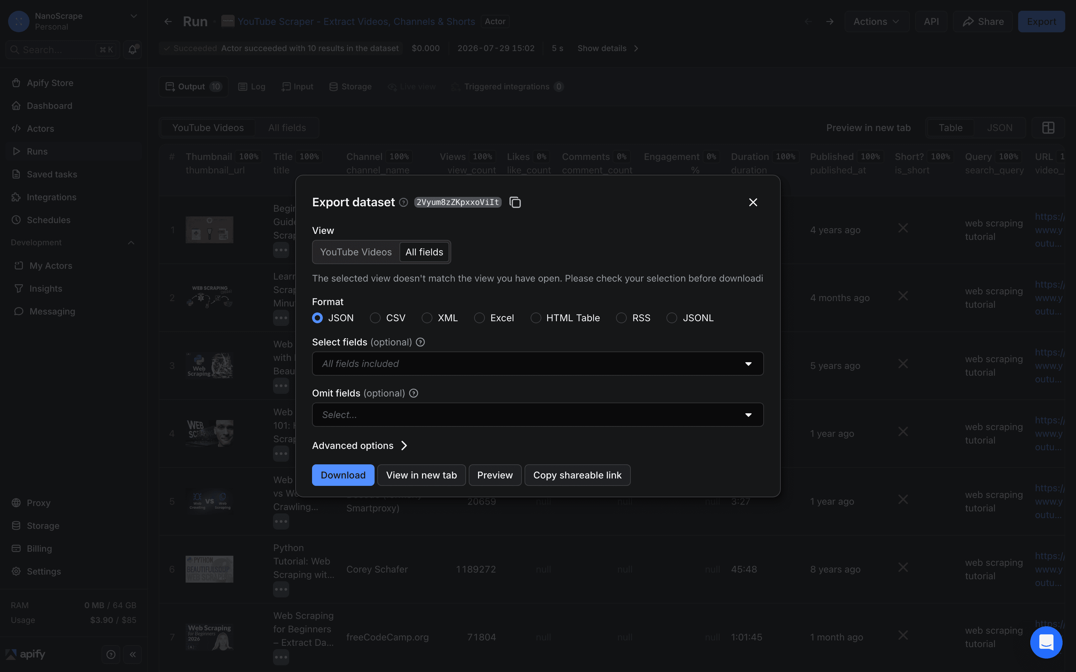This screenshot has width=1076, height=672.
Task: Click the Share button
Action: click(983, 21)
